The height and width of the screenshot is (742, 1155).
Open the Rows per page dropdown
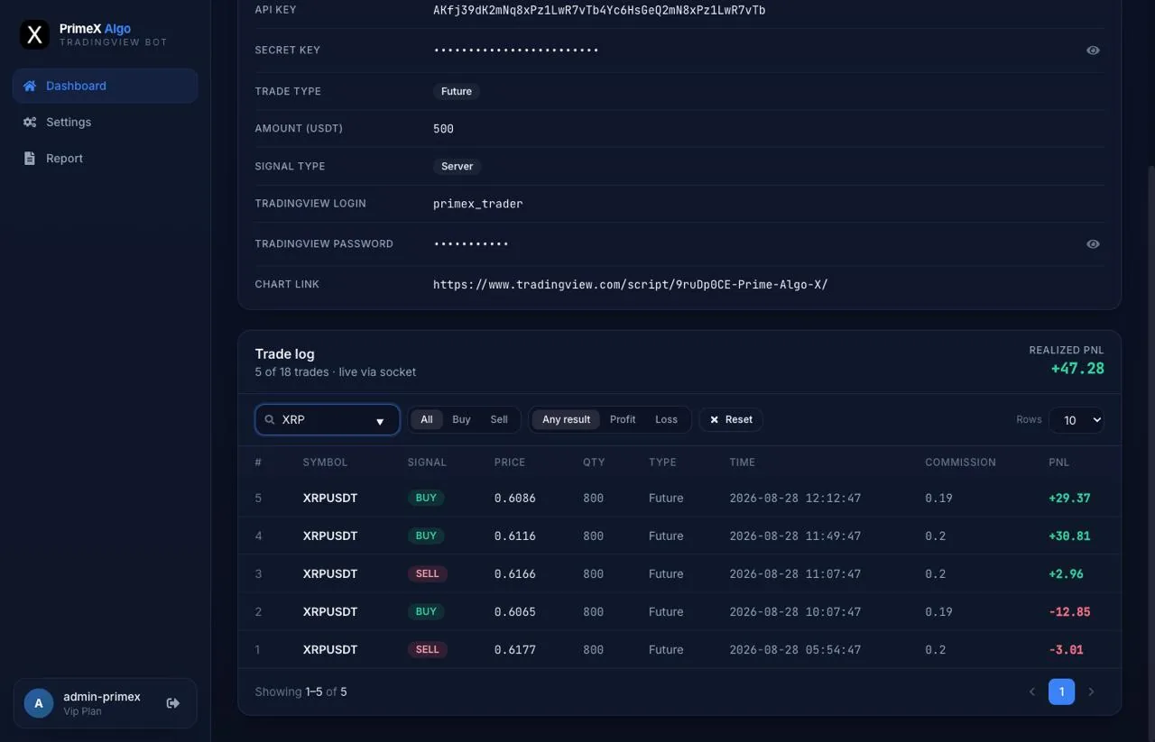(x=1076, y=420)
